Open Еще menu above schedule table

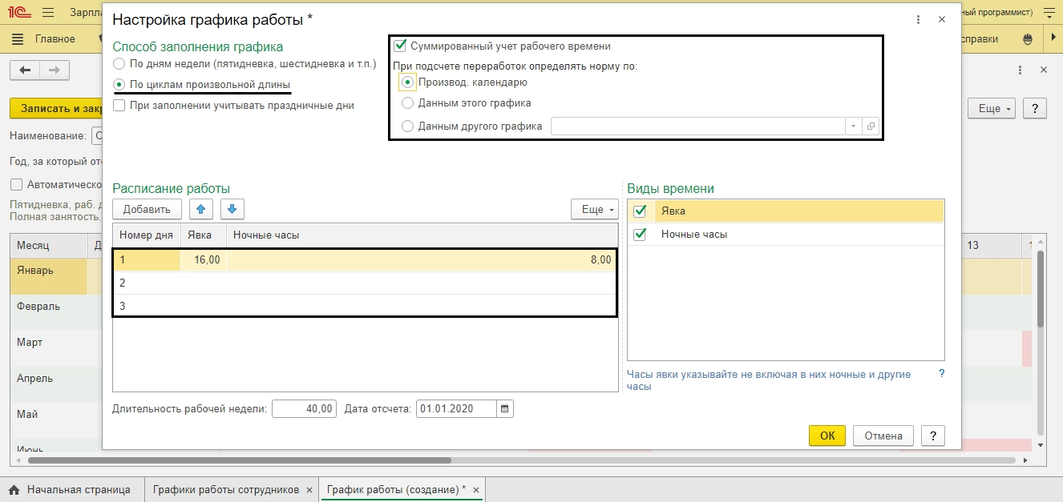click(594, 210)
